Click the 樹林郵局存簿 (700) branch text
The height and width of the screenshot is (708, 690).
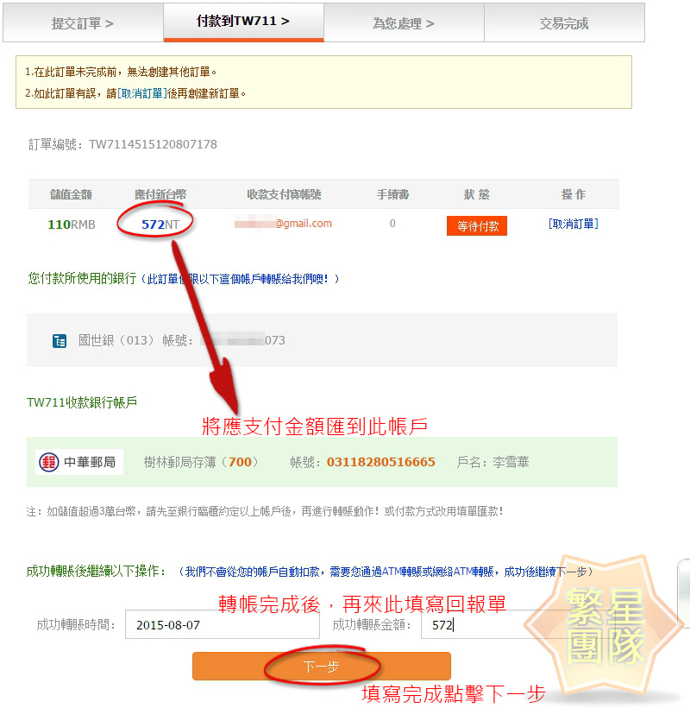pos(200,462)
